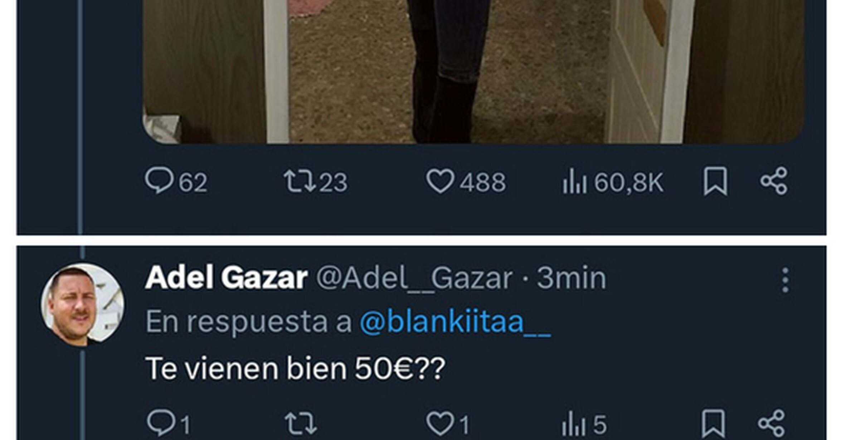
Task: Share Adel Gazar's reply
Action: pos(772,424)
